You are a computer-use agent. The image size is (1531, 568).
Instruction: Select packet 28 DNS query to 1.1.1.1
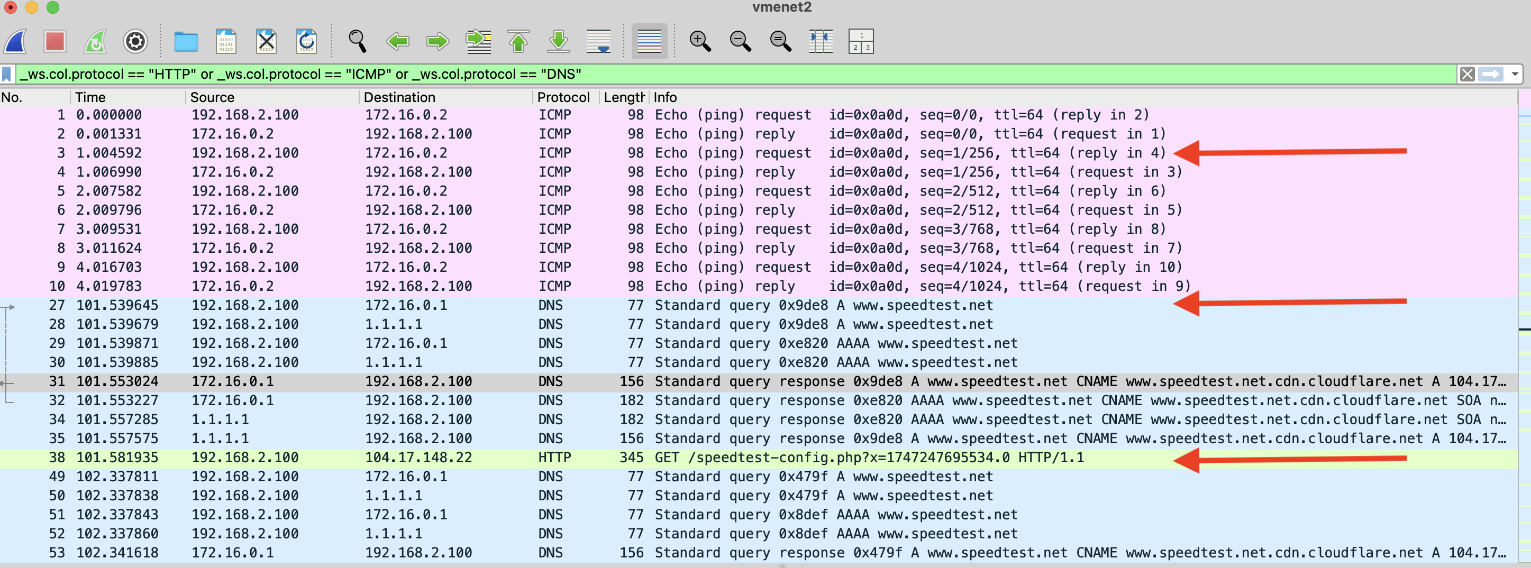759,324
